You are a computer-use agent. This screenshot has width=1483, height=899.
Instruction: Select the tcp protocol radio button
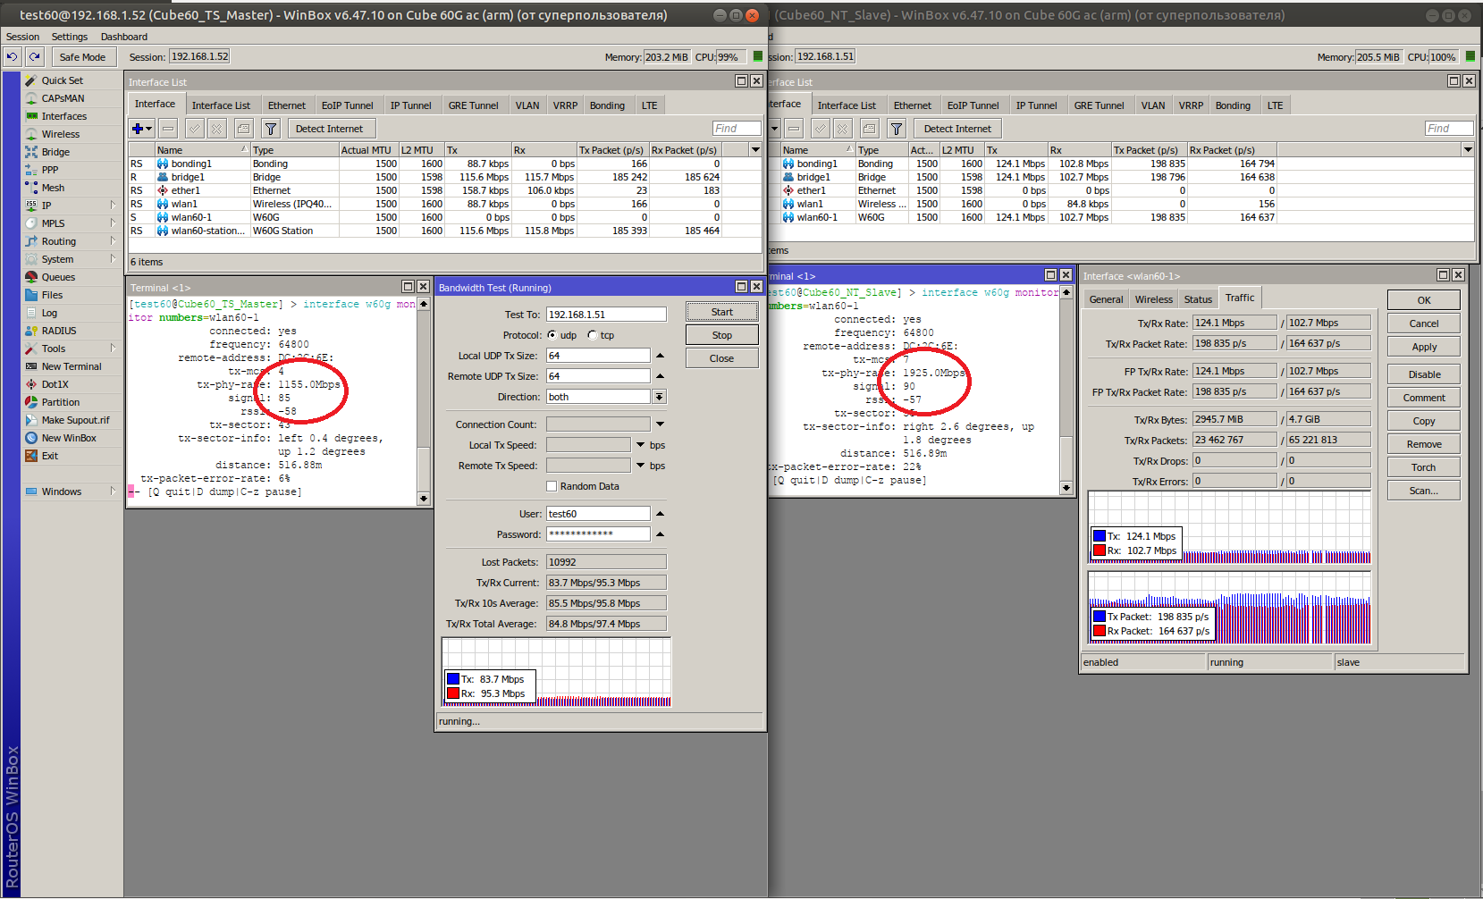(592, 335)
